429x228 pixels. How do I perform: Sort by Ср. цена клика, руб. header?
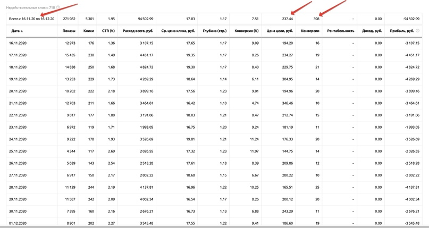pos(178,31)
